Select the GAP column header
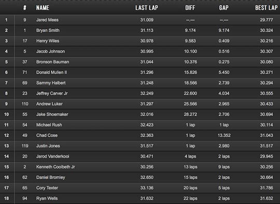Image resolution: width=280 pixels, height=204 pixels. click(x=224, y=8)
